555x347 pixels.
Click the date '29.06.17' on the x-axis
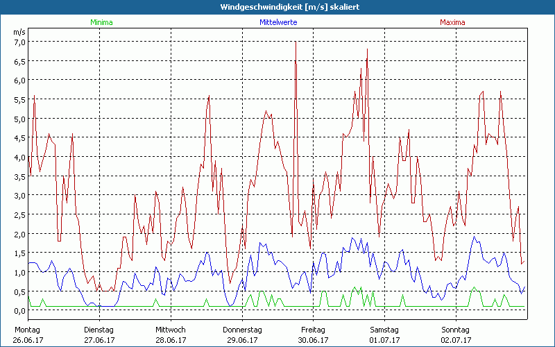[241, 340]
